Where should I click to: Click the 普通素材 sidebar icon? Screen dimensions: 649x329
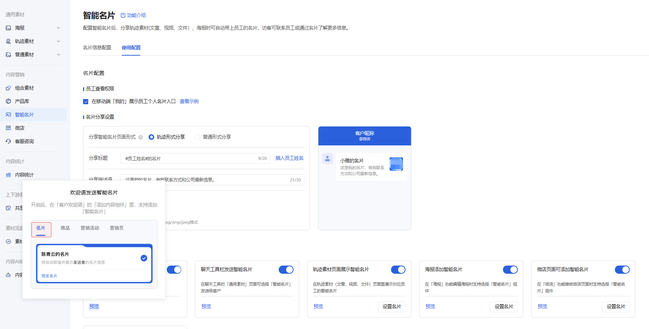click(x=9, y=55)
